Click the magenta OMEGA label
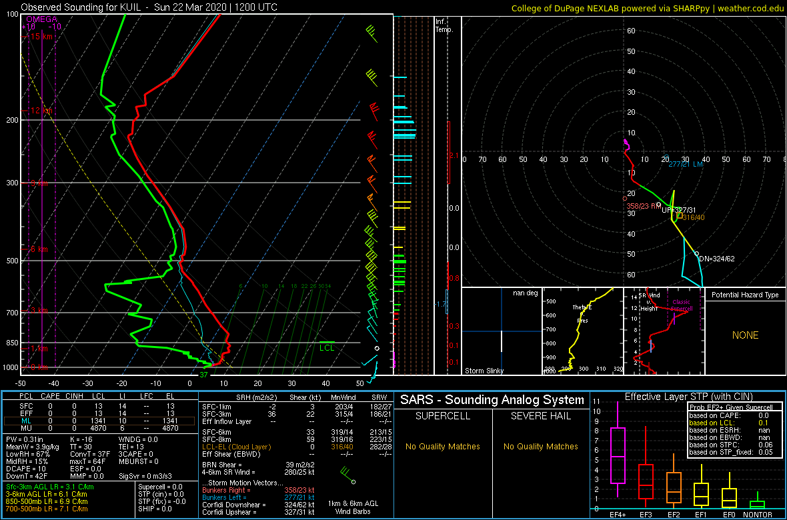The width and height of the screenshot is (787, 520). coord(41,19)
